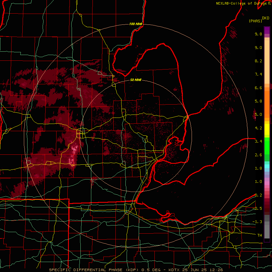Click the 9.8 value on the color scale
This screenshot has width=272, height=272.
coord(258,34)
